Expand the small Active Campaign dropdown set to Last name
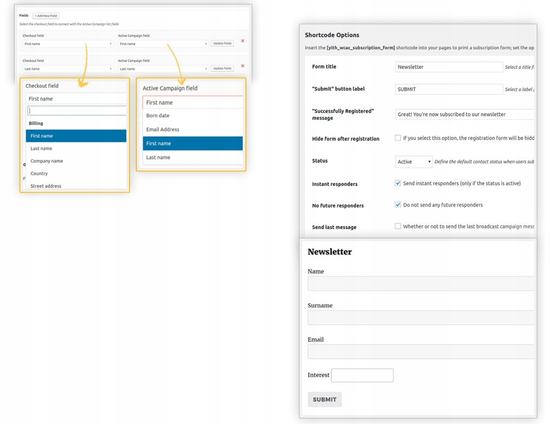550x424 pixels. [x=163, y=69]
